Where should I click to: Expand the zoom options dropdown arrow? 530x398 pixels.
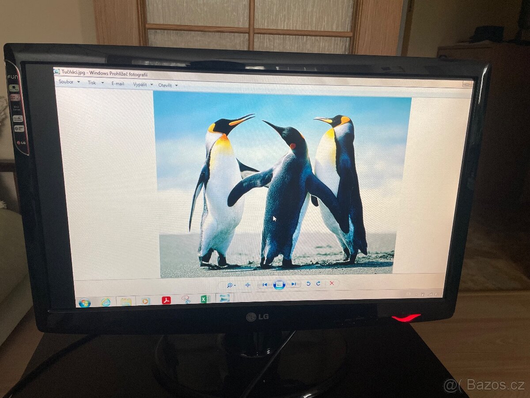coord(235,284)
